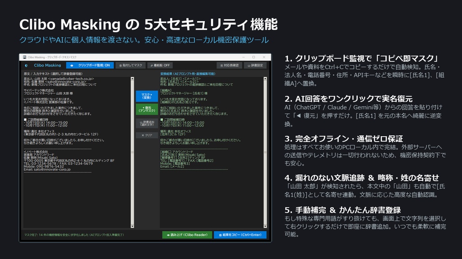Click 'Mobile: 090-9876-5432' line in the source

click(44, 166)
